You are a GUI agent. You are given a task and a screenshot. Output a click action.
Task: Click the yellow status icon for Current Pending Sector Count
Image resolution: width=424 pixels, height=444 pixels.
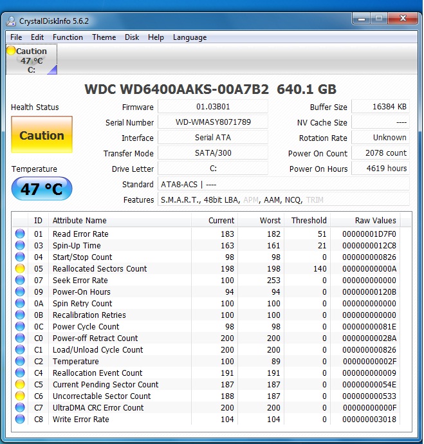click(20, 385)
